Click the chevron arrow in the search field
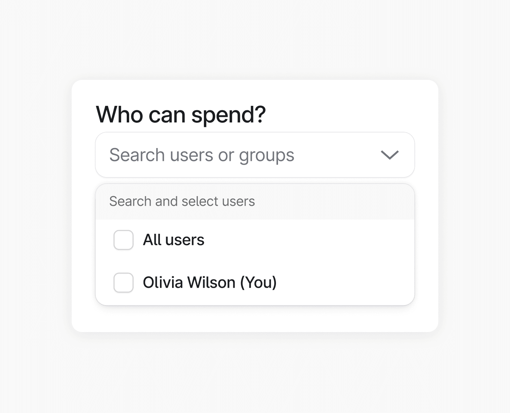 pos(390,155)
